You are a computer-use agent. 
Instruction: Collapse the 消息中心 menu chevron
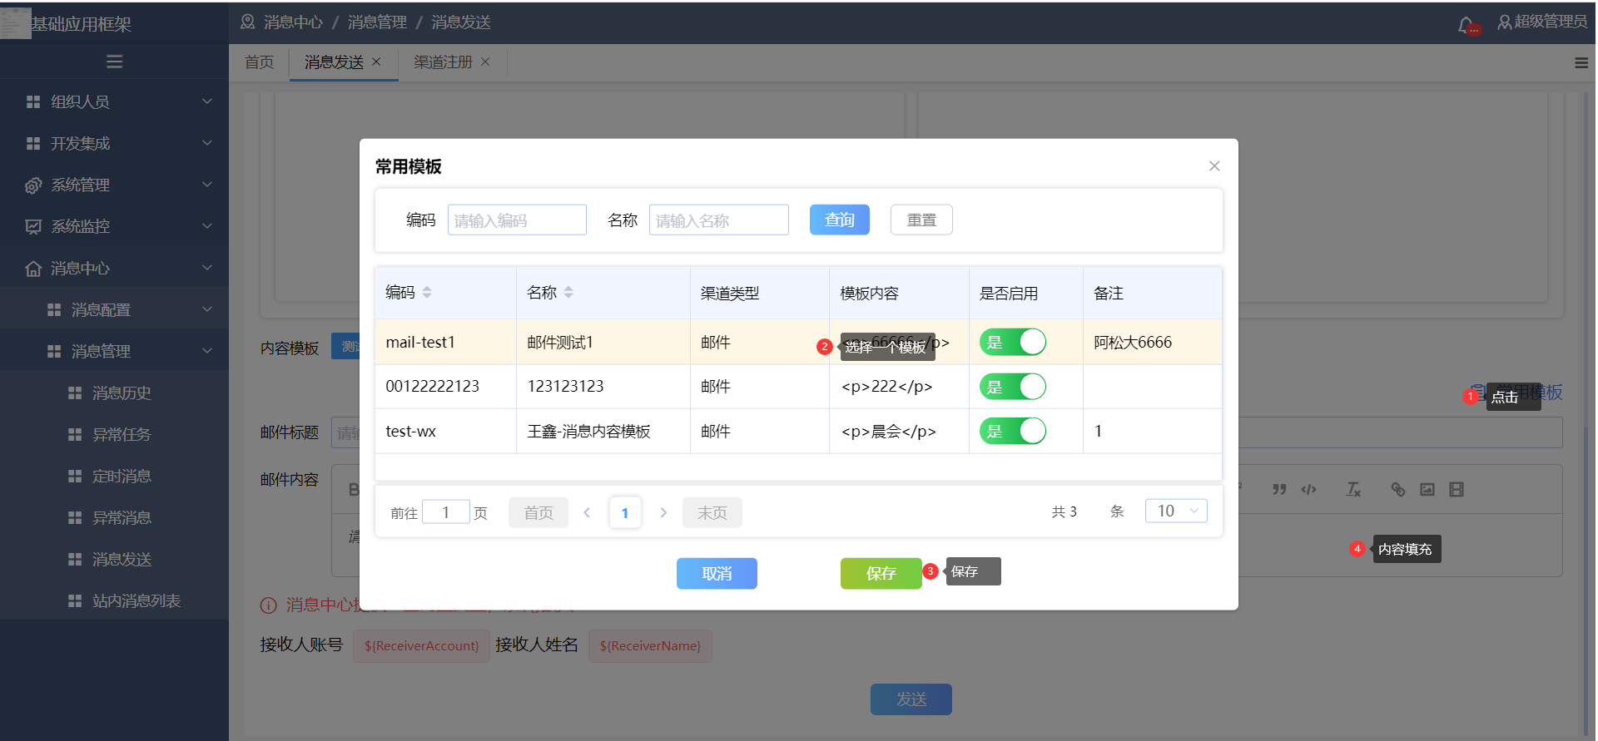click(207, 268)
